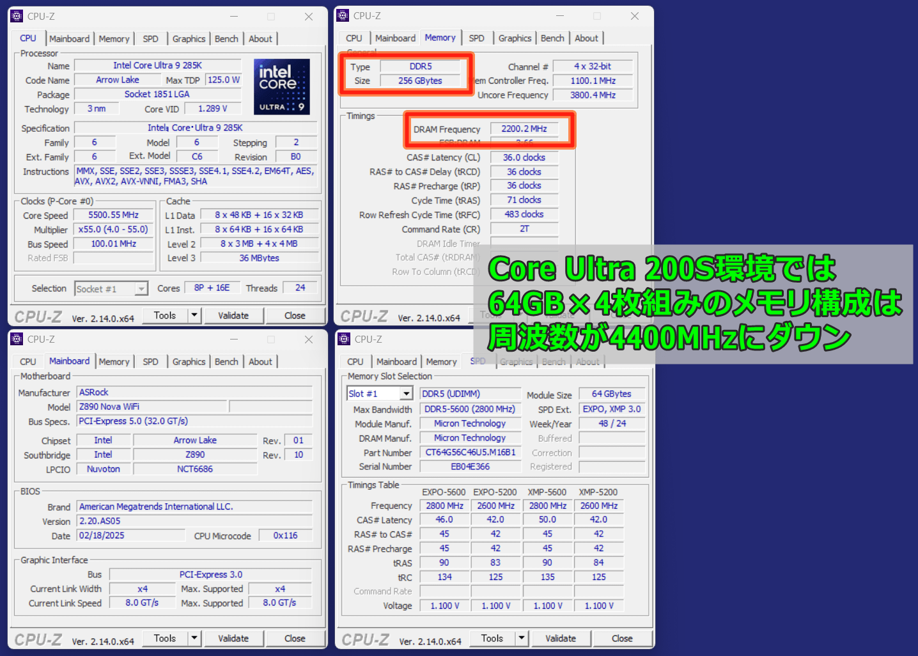Click the Multiplier value 'x55.0 (4.0 - 55.0)'

[114, 230]
